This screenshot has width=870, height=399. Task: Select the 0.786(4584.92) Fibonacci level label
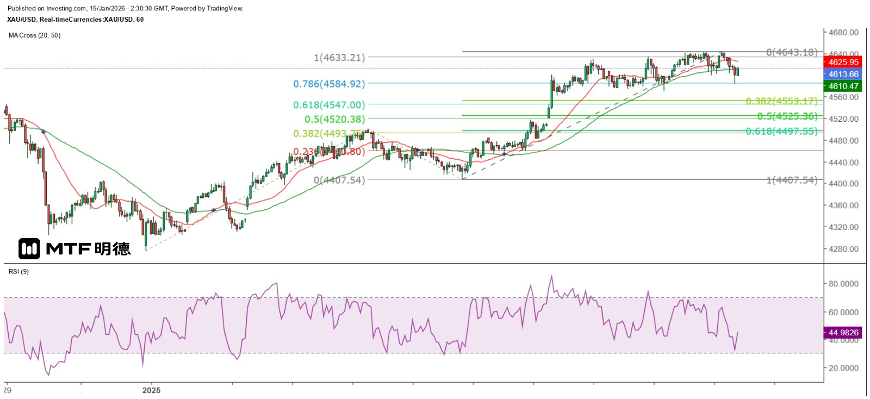click(329, 84)
